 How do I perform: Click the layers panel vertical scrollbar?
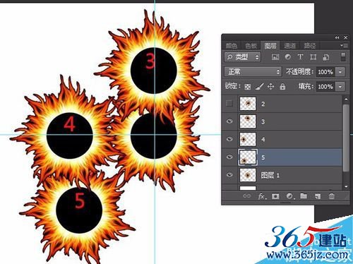coord(346,138)
